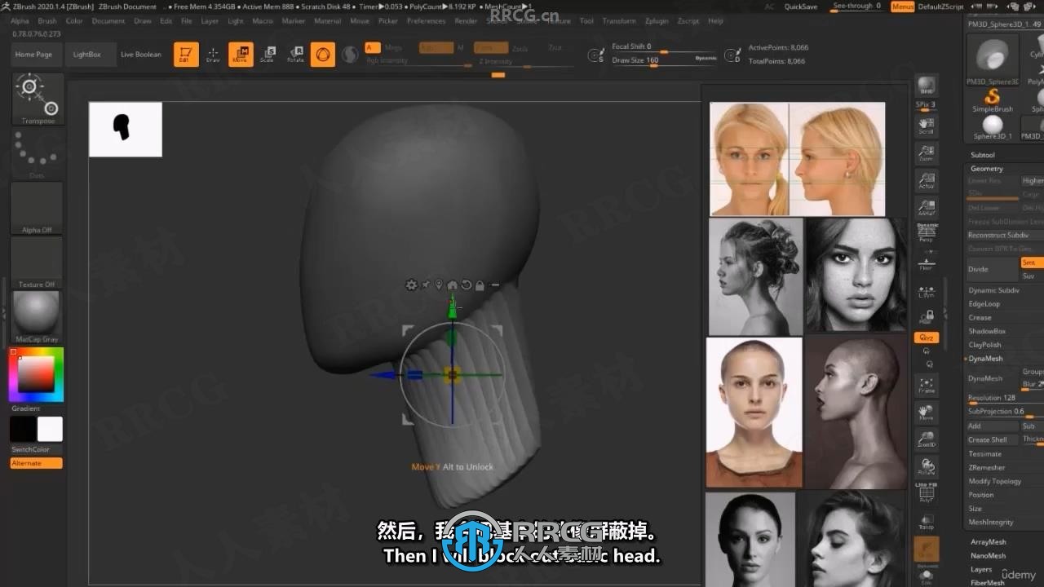Click the Home Page button
The height and width of the screenshot is (587, 1044).
(x=33, y=55)
